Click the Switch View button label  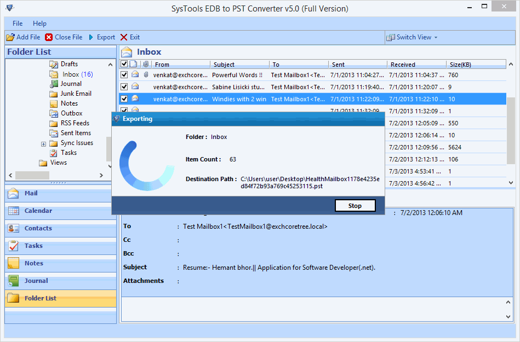pyautogui.click(x=414, y=37)
